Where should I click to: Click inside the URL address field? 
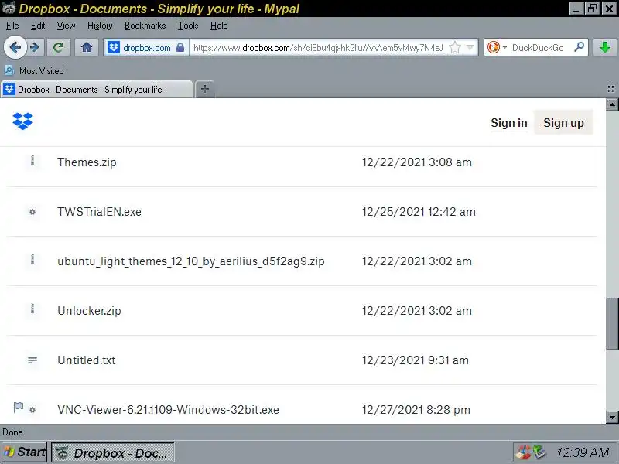318,48
